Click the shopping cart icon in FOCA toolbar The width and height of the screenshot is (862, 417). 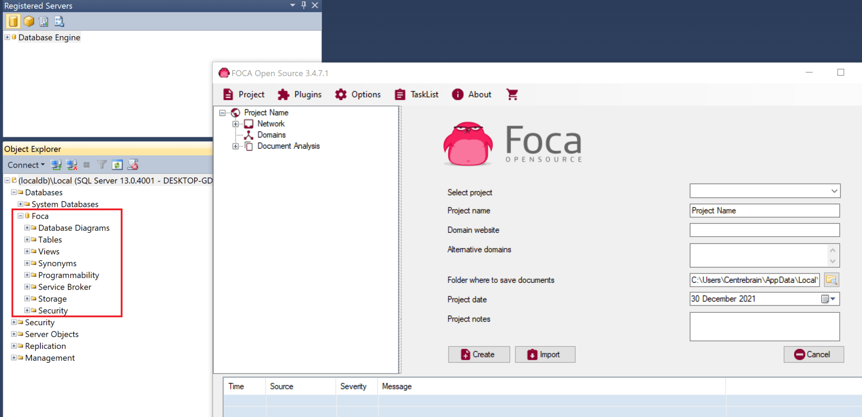[x=512, y=94]
